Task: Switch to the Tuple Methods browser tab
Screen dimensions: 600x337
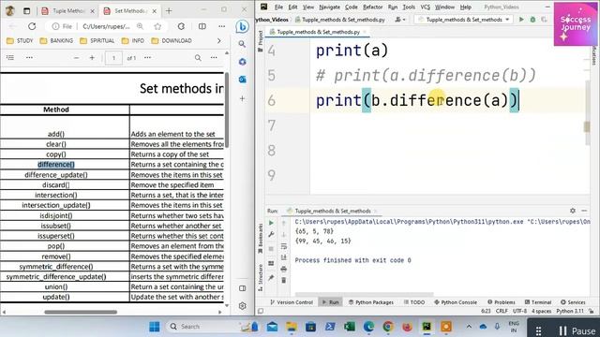Action: (x=67, y=10)
